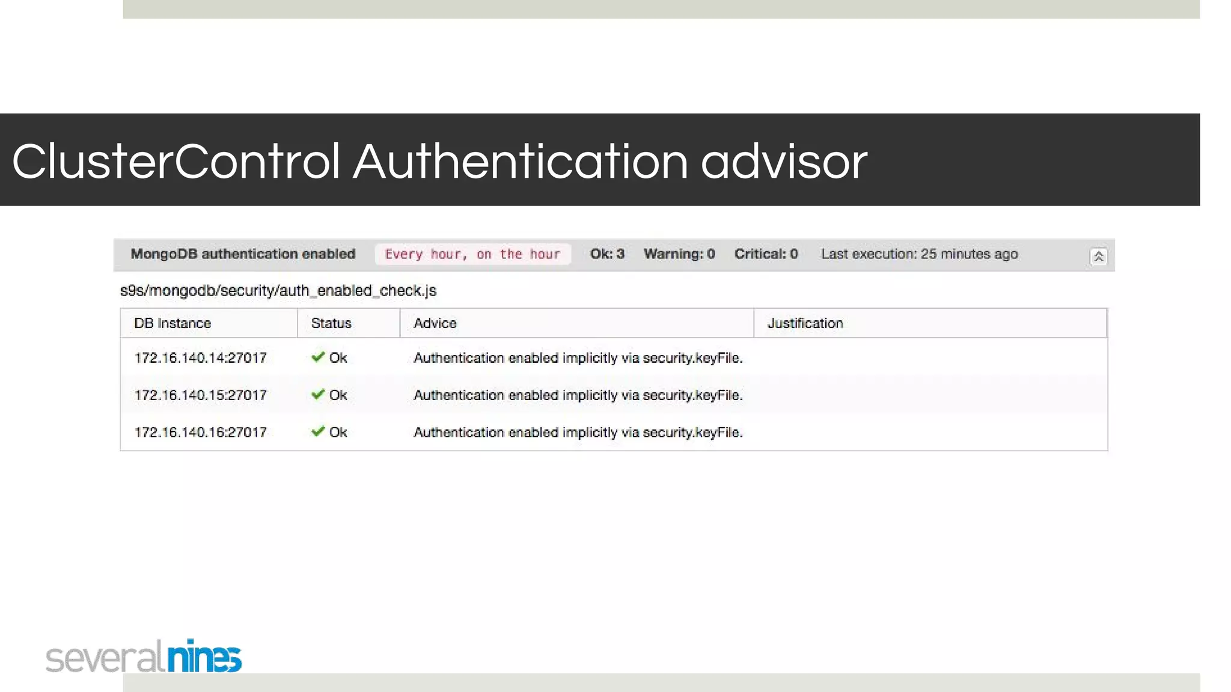Click the 'Warning: 0' counter
1231x692 pixels.
click(x=679, y=254)
